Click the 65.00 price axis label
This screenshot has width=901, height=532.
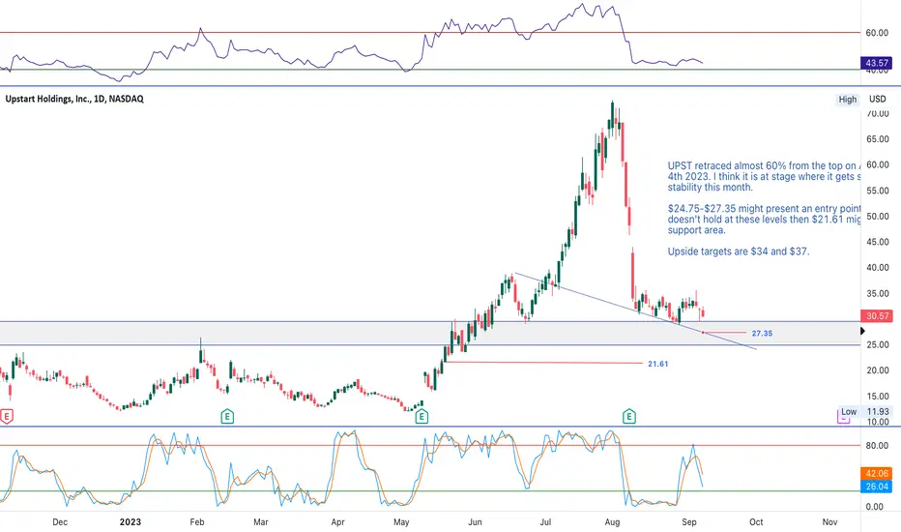click(878, 139)
